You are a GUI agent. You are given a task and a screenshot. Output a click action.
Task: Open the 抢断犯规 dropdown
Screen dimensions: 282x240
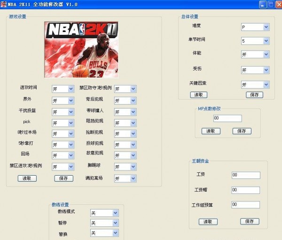(x=125, y=134)
